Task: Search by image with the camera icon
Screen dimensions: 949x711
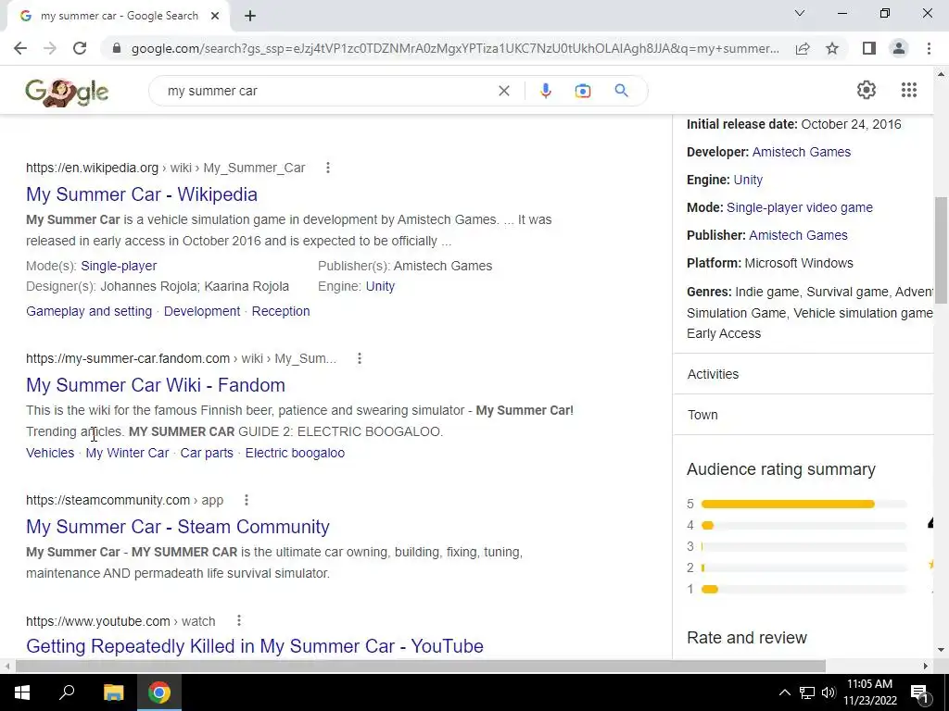Action: point(582,91)
